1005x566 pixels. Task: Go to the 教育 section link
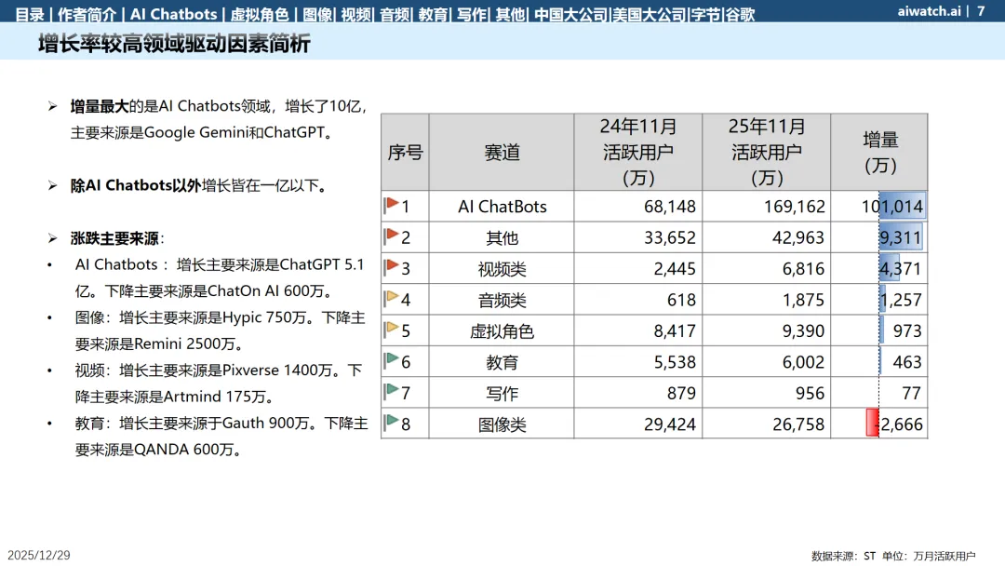(x=433, y=14)
